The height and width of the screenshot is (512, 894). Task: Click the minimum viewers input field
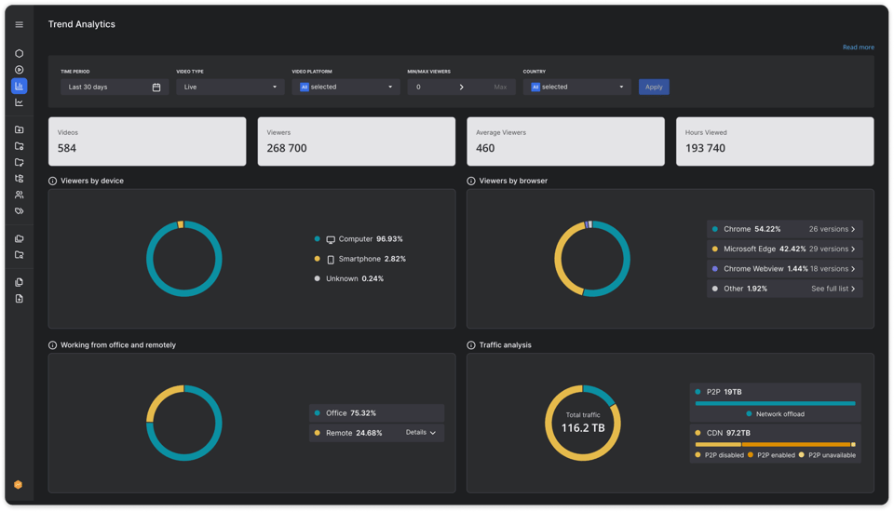[433, 87]
